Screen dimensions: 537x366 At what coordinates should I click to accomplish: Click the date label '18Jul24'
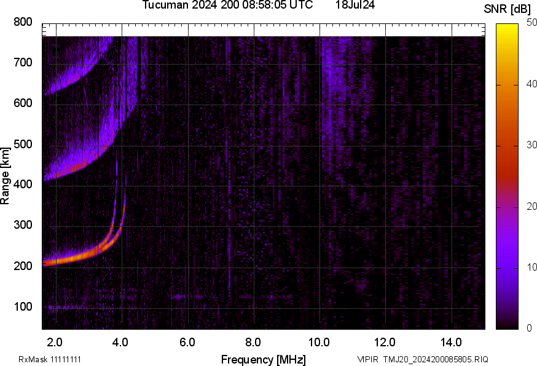coord(355,5)
